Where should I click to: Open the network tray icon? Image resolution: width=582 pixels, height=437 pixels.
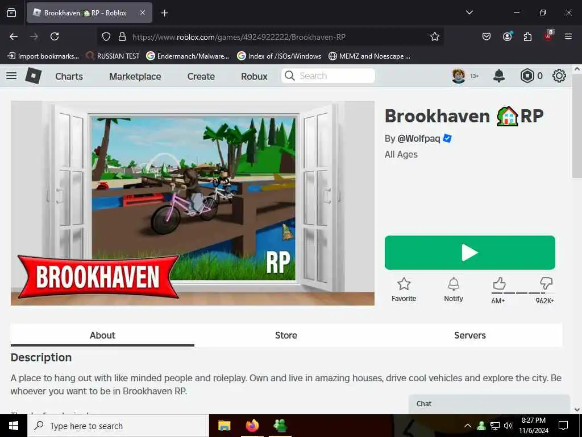tap(495, 426)
